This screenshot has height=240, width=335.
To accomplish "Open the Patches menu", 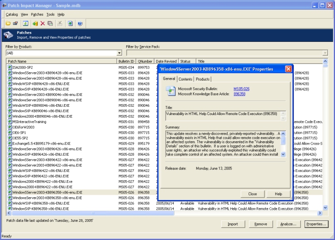I will click(37, 15).
